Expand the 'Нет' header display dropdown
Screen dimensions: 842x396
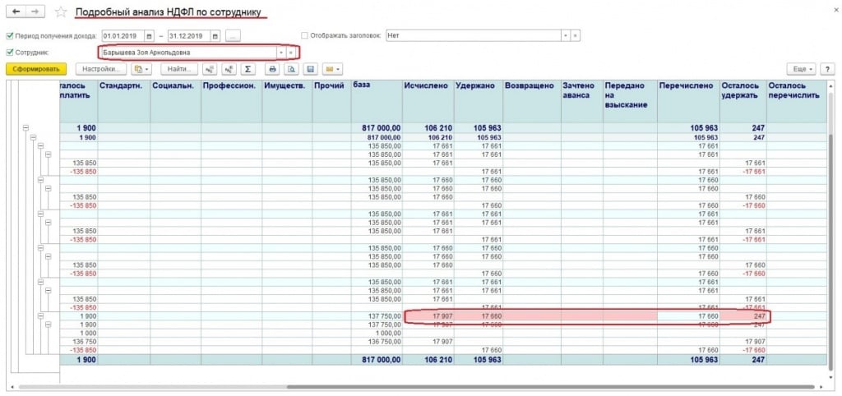[565, 36]
